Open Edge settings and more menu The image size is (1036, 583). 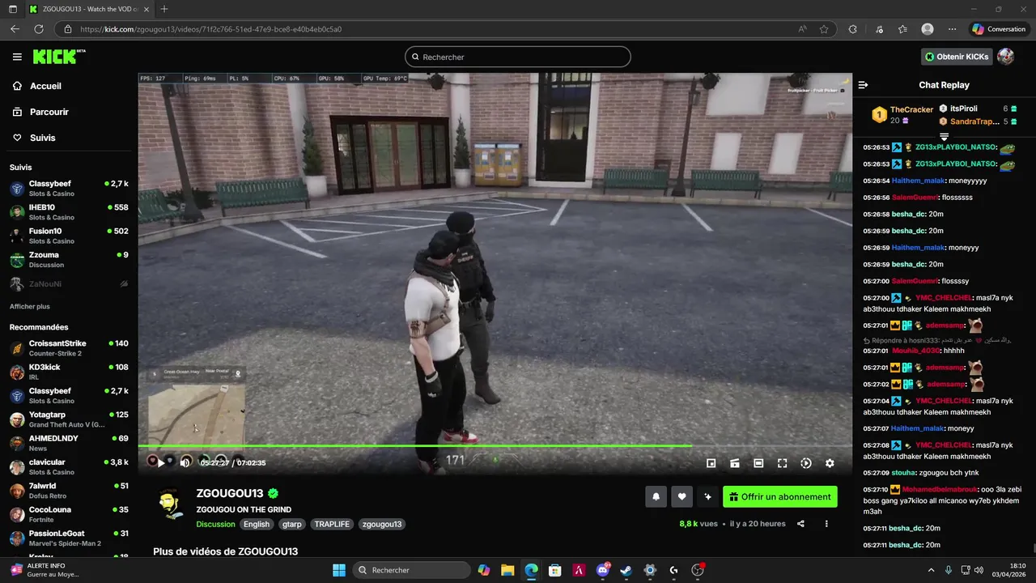click(952, 29)
